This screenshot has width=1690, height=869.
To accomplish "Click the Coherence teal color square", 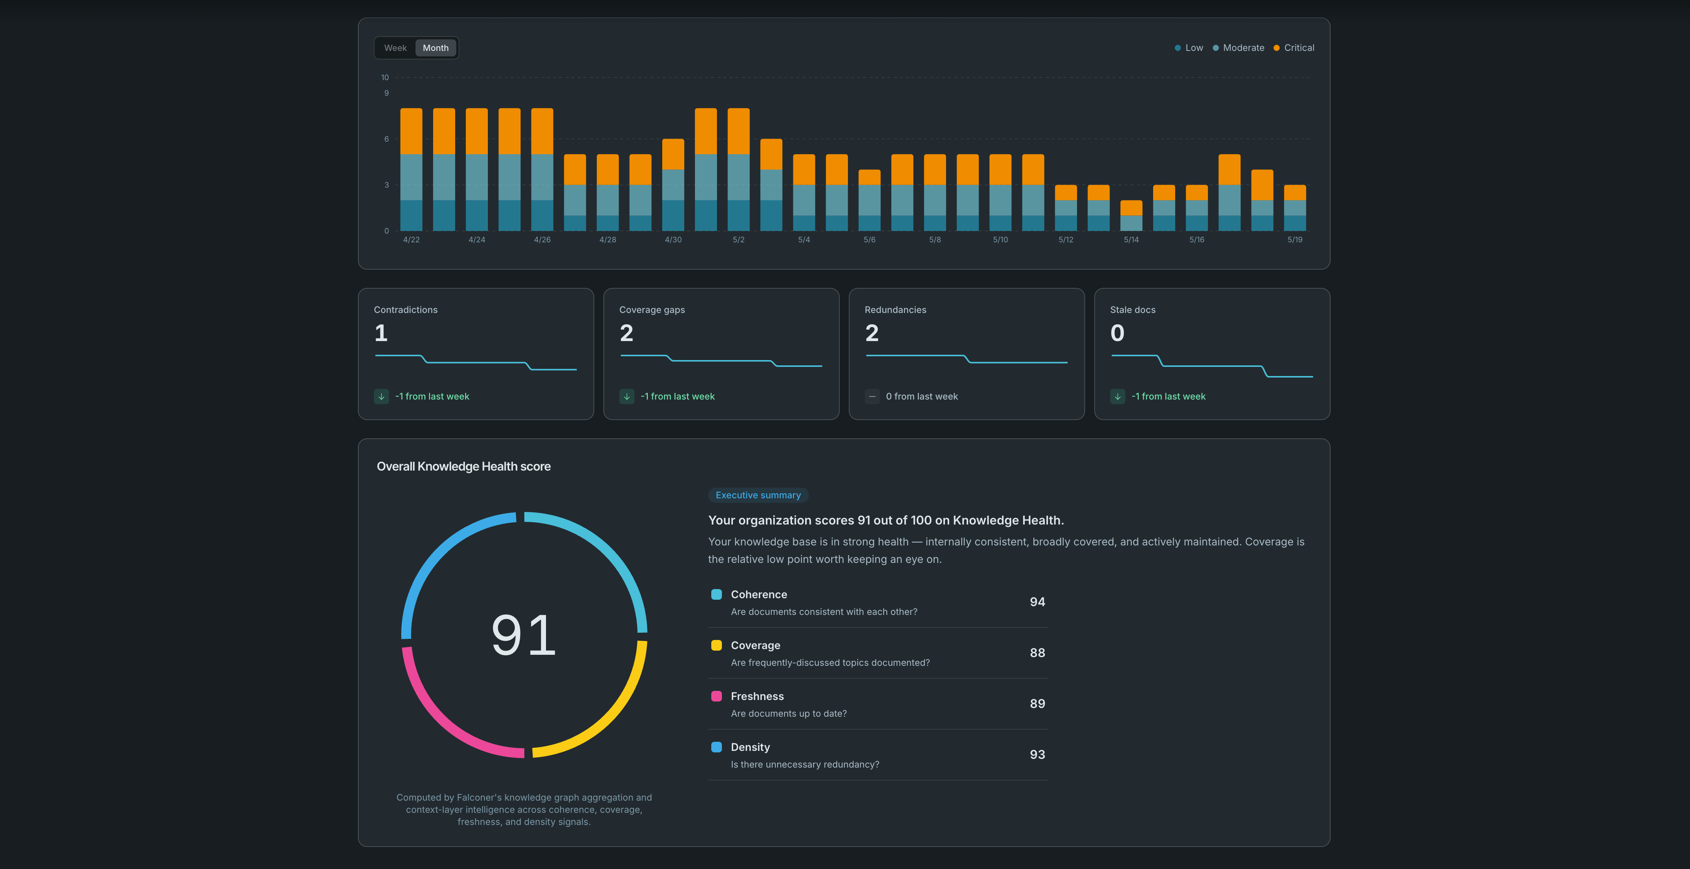I will (717, 594).
